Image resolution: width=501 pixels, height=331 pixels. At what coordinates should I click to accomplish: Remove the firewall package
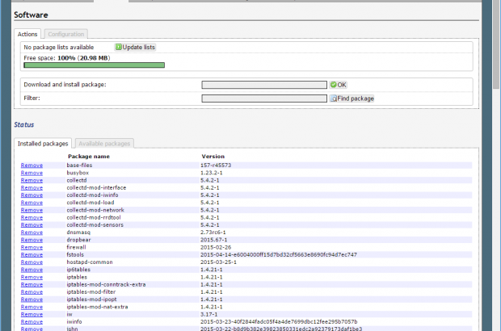[32, 247]
